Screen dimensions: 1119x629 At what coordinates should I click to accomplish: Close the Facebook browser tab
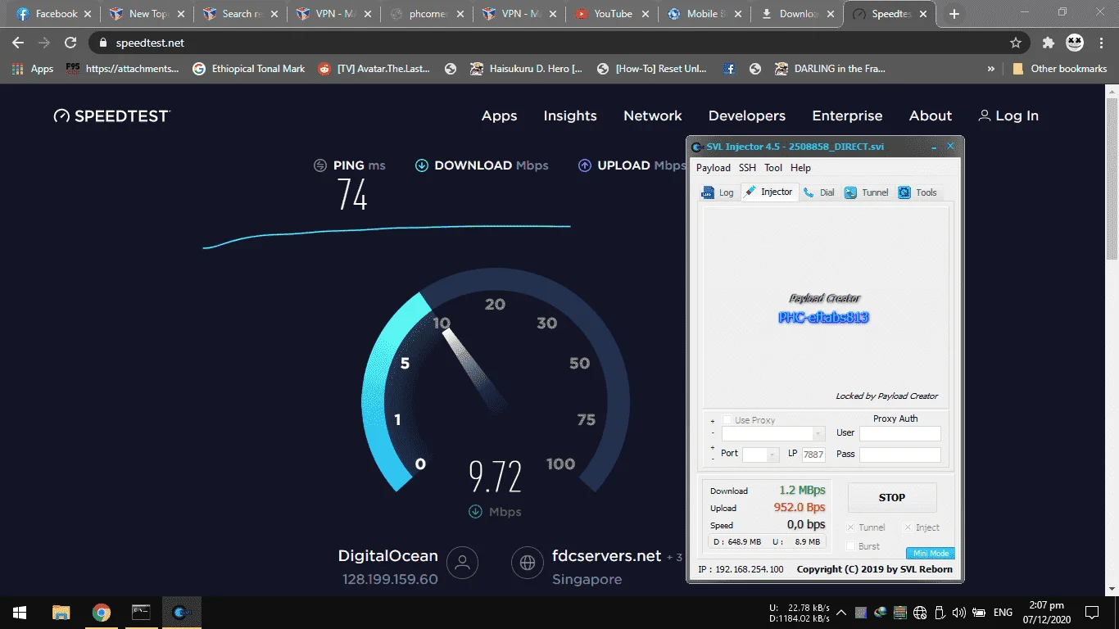pyautogui.click(x=88, y=14)
